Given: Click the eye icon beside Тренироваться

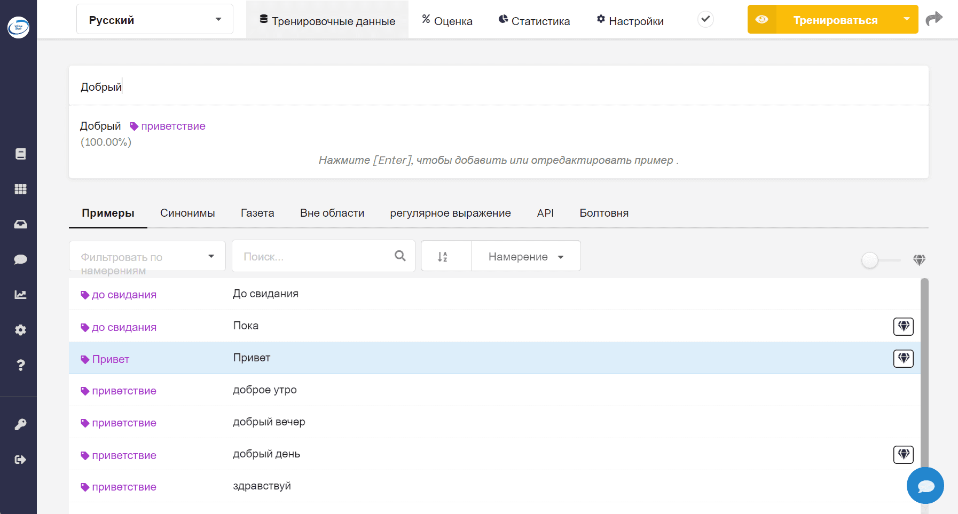Looking at the screenshot, I should 762,20.
